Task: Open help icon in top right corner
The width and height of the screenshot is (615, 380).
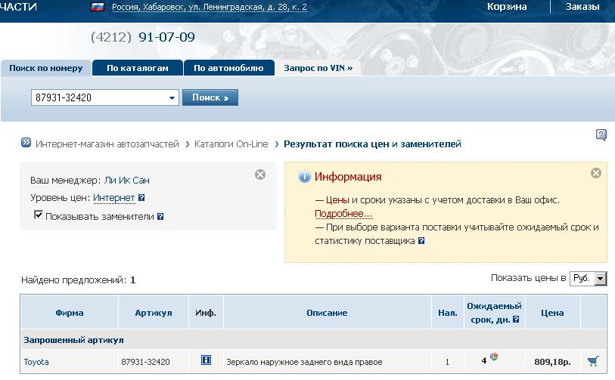Action: (x=601, y=135)
